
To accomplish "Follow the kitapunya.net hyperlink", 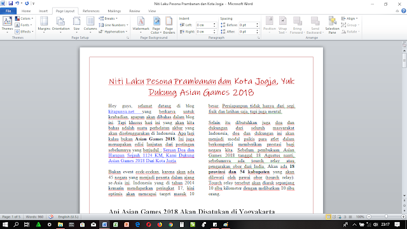I will [x=121, y=111].
